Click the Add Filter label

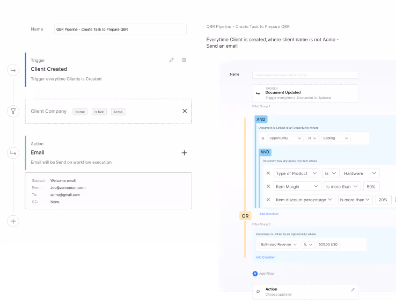pyautogui.click(x=267, y=274)
